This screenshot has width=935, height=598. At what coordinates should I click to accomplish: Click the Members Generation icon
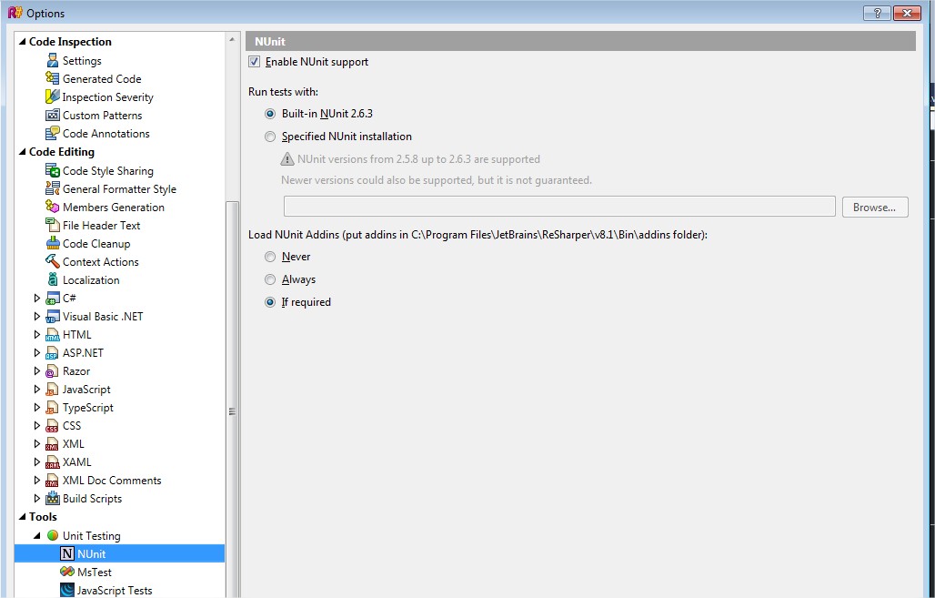click(53, 208)
